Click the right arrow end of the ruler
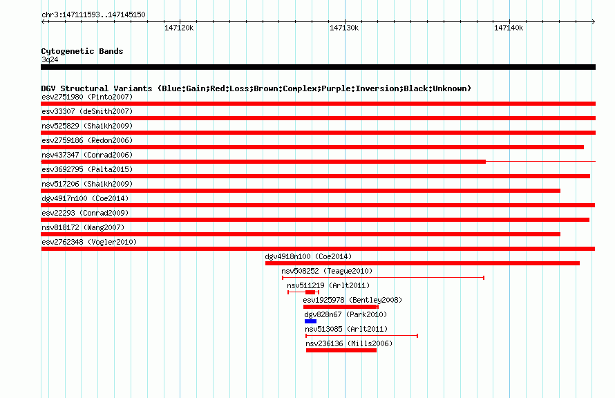This screenshot has height=398, width=615. pos(594,21)
